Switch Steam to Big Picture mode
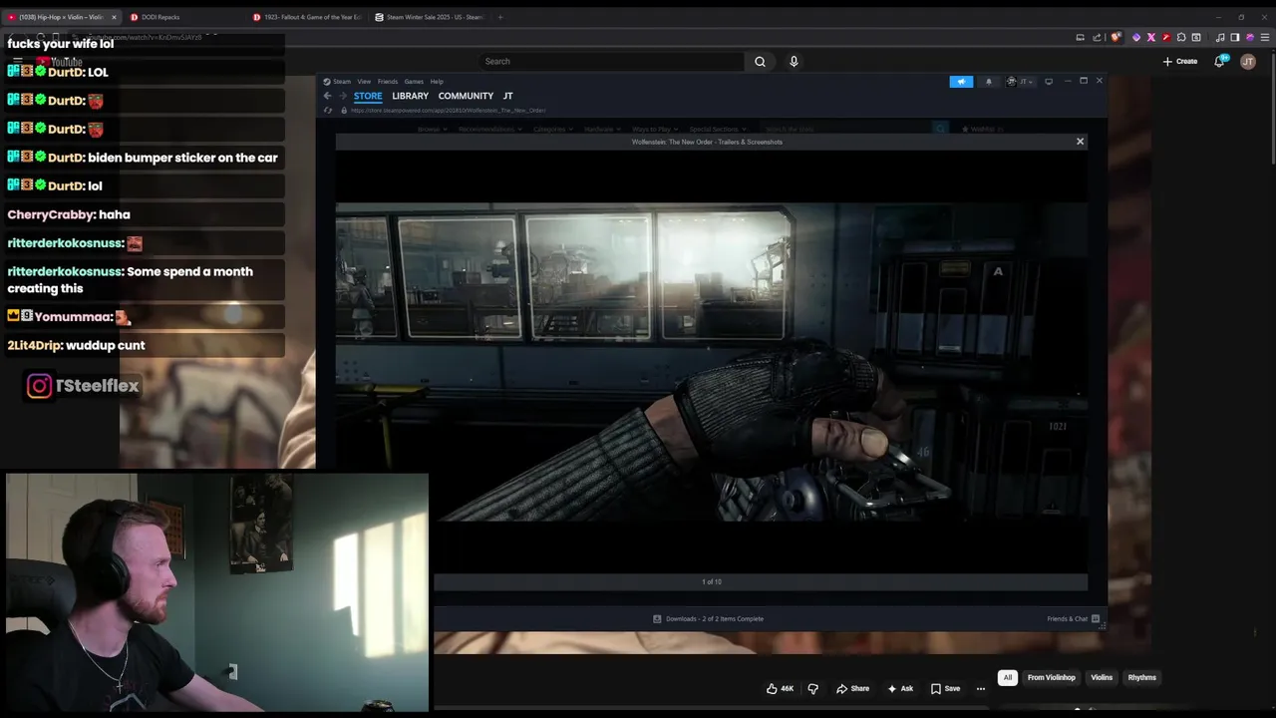The image size is (1276, 718). [x=1049, y=82]
